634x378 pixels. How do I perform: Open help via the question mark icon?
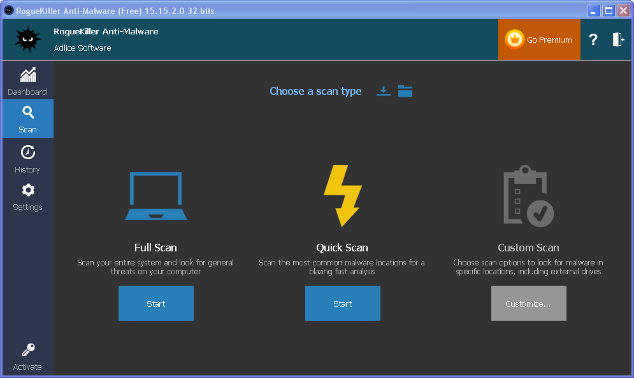tap(593, 39)
